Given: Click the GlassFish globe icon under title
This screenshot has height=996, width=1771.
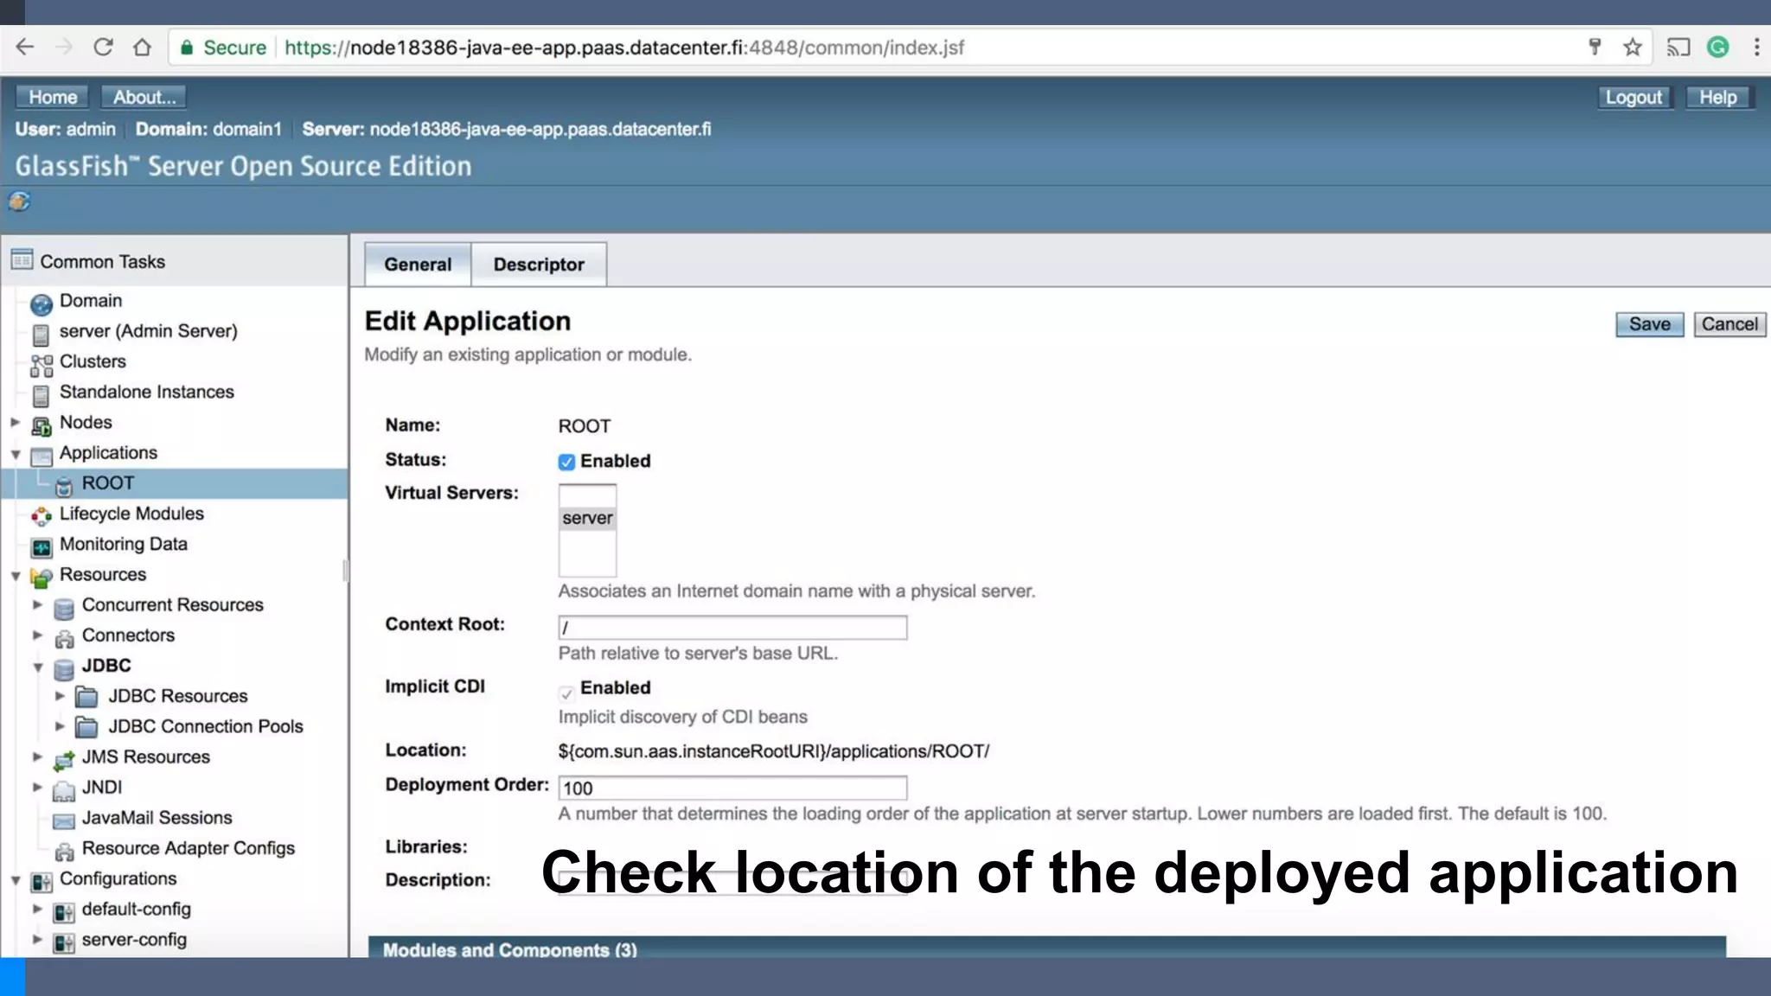Looking at the screenshot, I should click(x=19, y=201).
